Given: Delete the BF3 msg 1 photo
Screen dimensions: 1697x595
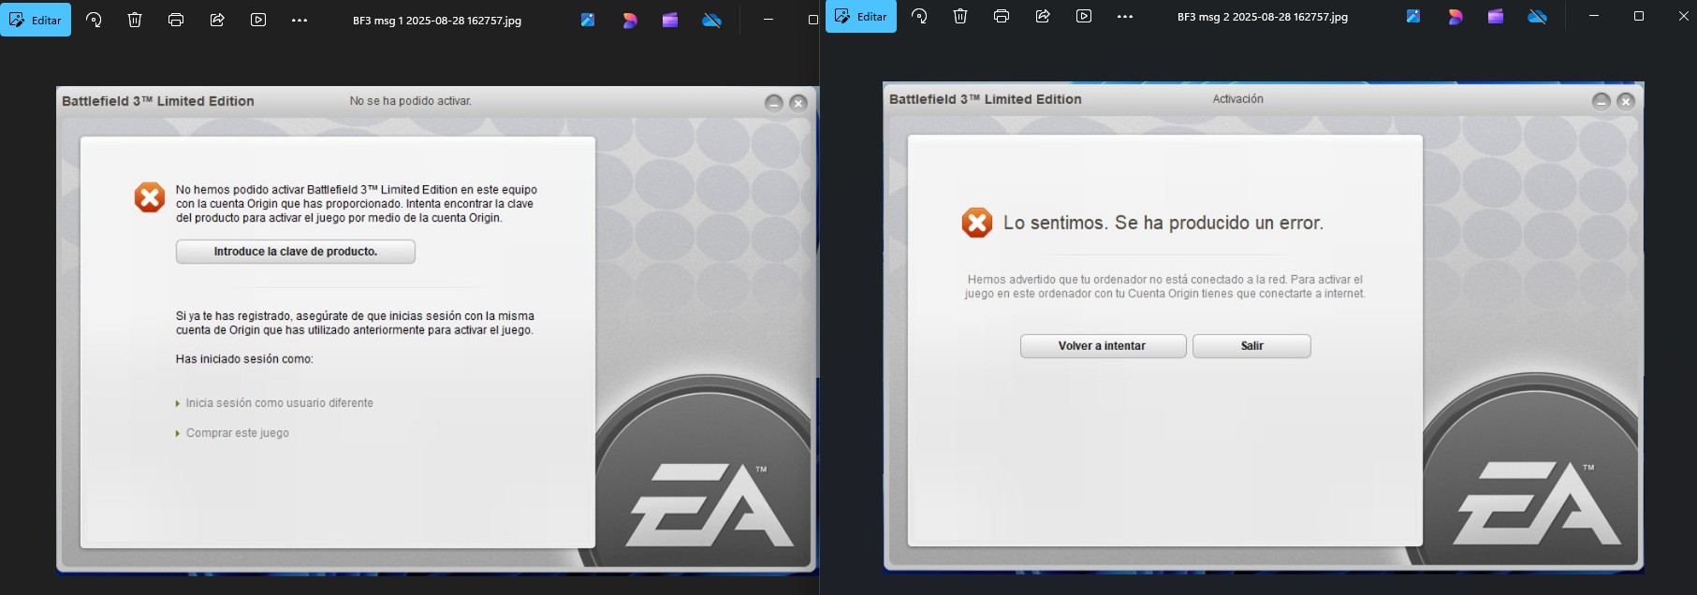Looking at the screenshot, I should coord(135,20).
